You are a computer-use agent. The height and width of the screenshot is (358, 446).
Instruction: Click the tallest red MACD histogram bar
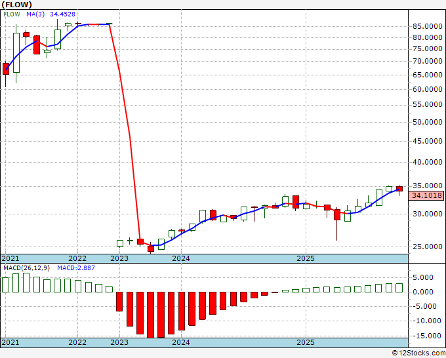[151, 315]
